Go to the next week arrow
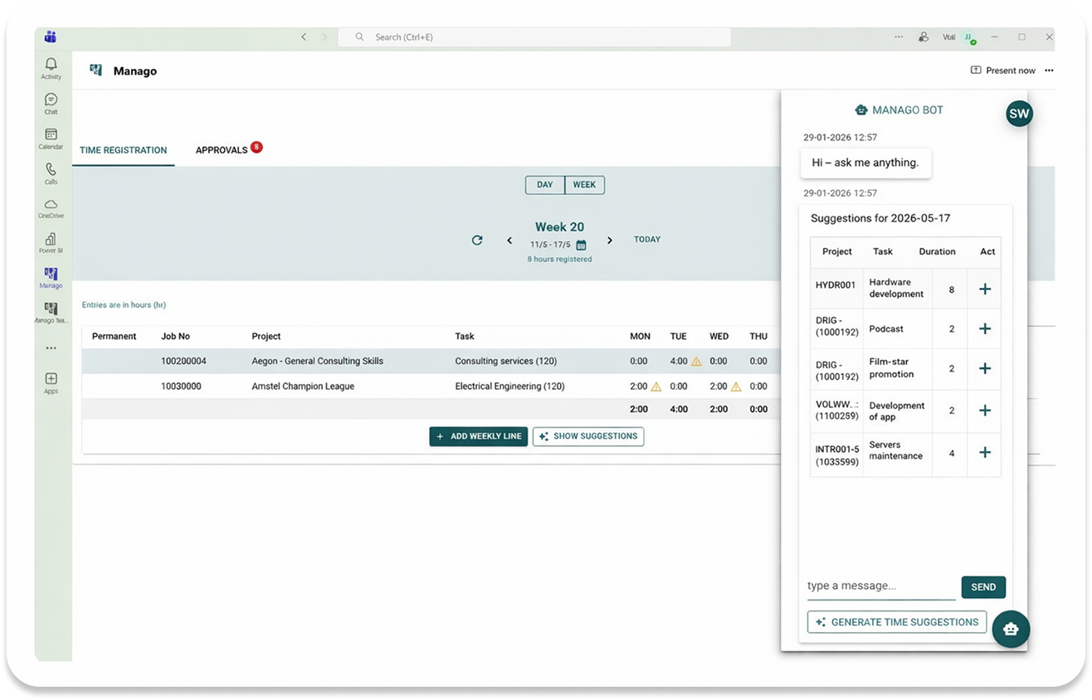Image resolution: width=1092 pixels, height=700 pixels. (x=610, y=241)
